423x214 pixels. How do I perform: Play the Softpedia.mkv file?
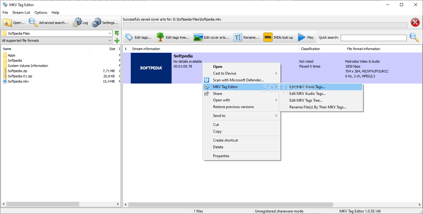pyautogui.click(x=306, y=37)
